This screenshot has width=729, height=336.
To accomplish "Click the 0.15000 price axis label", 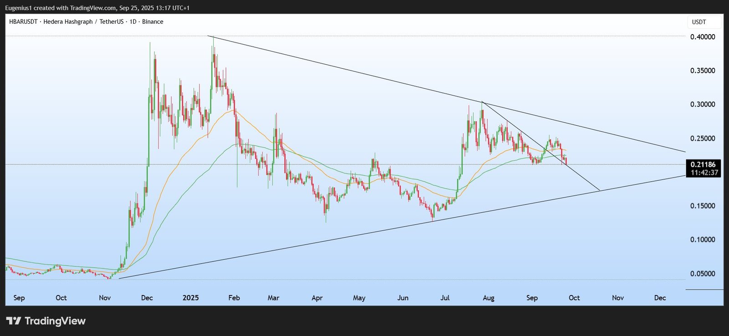I will pos(702,206).
